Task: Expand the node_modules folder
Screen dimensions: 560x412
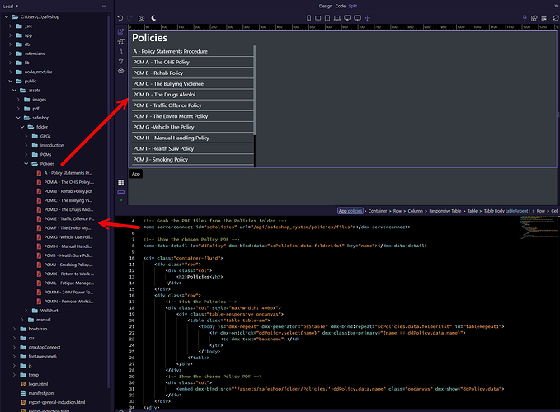Action: 11,72
